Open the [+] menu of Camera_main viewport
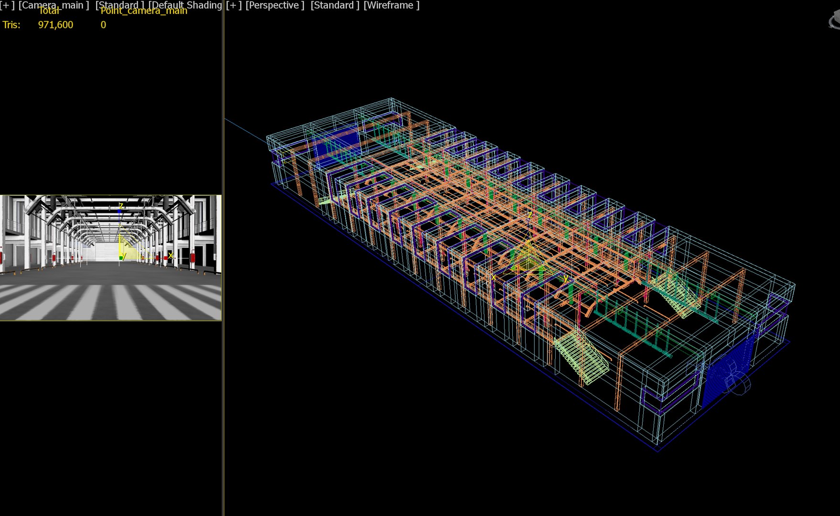 (7, 5)
